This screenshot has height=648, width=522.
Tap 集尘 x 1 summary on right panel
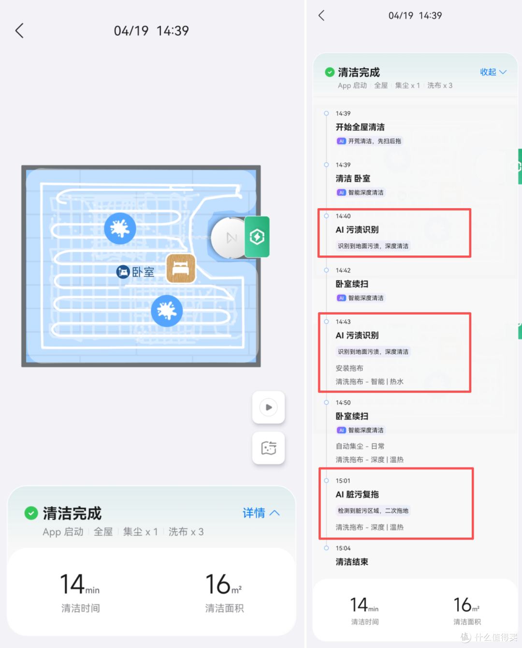pos(407,86)
